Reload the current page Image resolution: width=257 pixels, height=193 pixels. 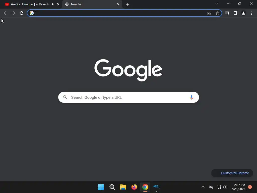tap(22, 13)
